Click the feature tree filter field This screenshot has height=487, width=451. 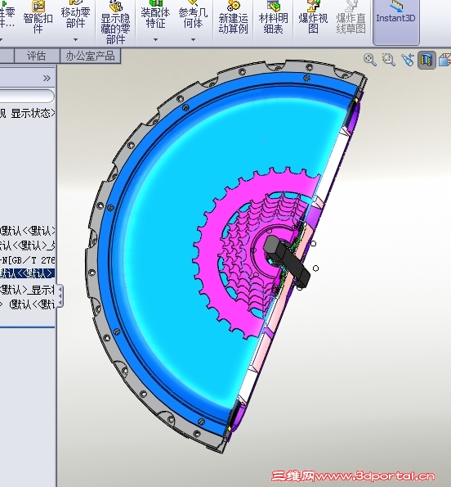click(27, 96)
